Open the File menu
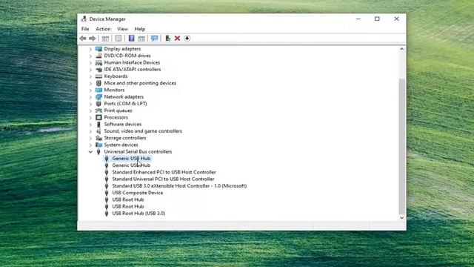The width and height of the screenshot is (474, 267). pos(85,29)
